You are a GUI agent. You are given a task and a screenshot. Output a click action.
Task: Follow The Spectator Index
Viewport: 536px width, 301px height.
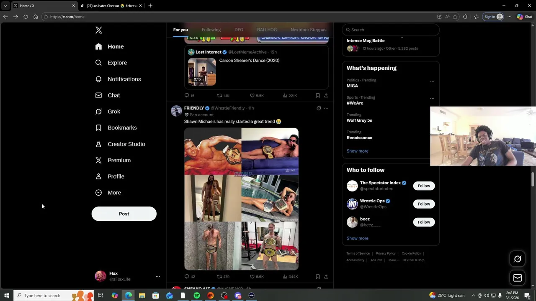click(424, 186)
